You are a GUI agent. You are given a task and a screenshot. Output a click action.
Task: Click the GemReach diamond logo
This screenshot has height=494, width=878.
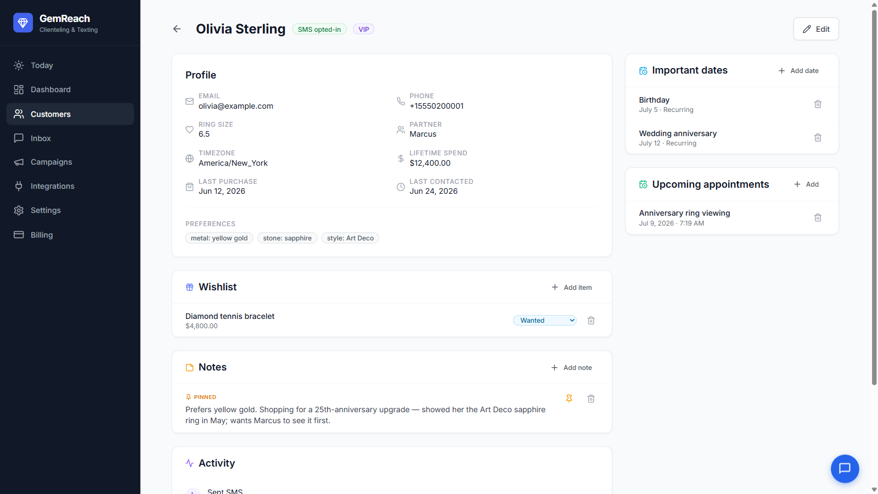[x=23, y=23]
